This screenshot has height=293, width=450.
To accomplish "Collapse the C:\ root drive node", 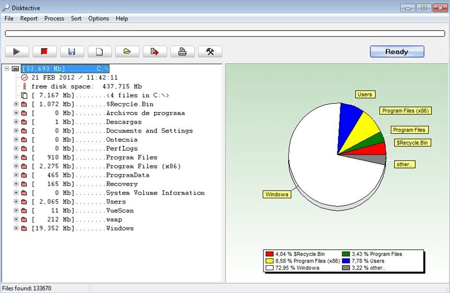I will 7,69.
